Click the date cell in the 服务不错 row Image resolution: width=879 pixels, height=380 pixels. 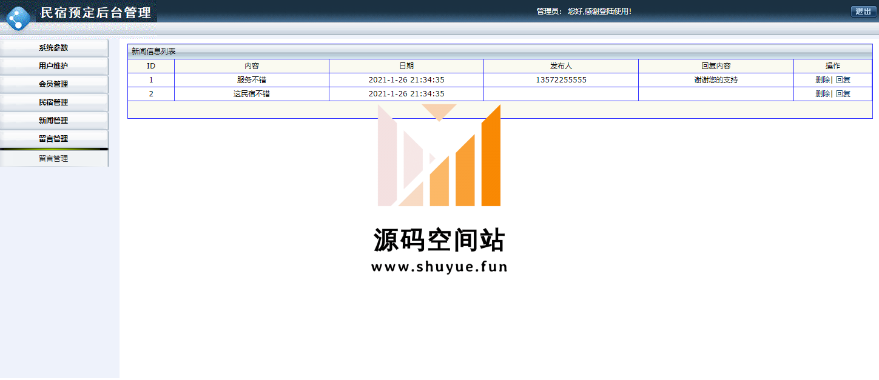pos(406,80)
